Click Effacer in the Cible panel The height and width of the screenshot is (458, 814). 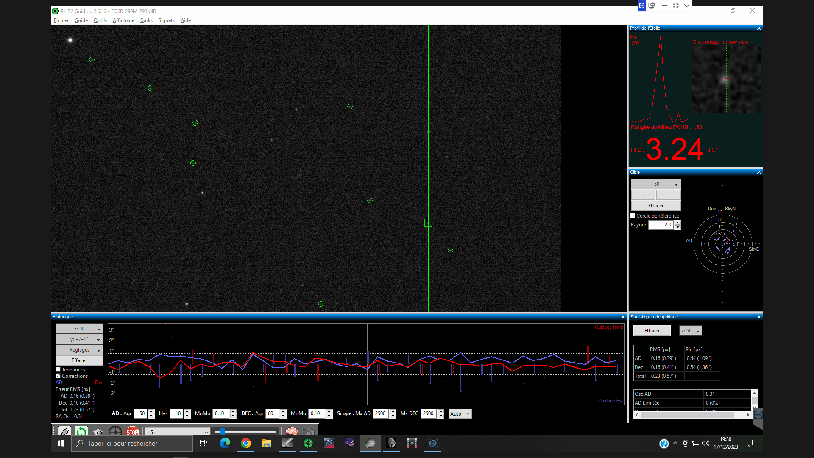point(656,206)
